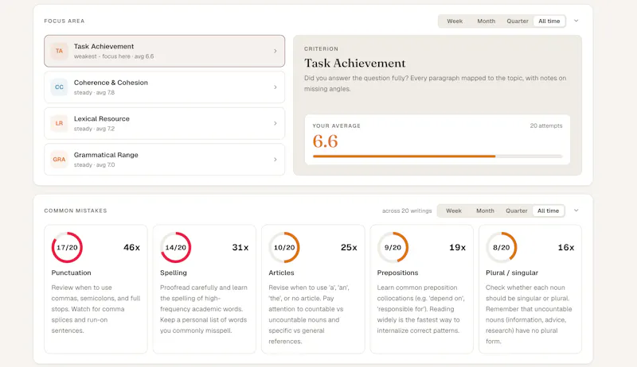Click the weakest focus here subtitle
637x367 pixels.
(x=114, y=56)
